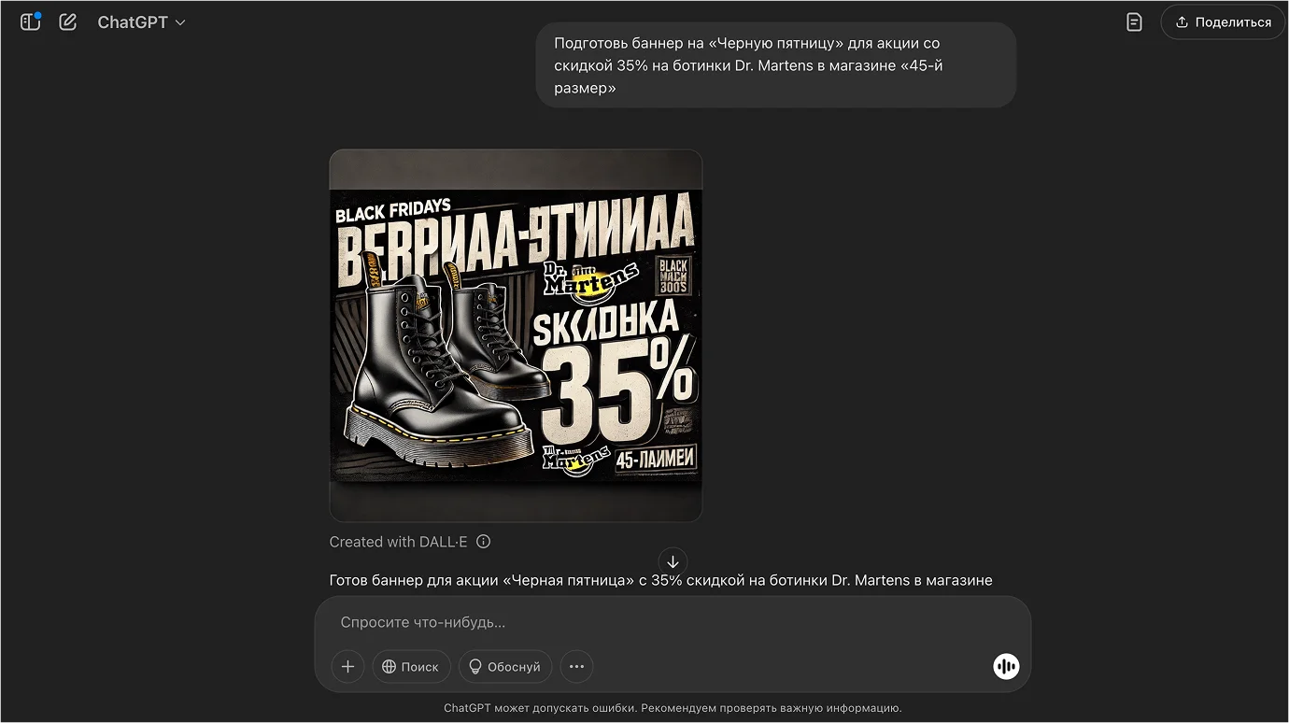The height and width of the screenshot is (723, 1289).
Task: Open the notes icon beside Поделиться
Action: coord(1134,21)
